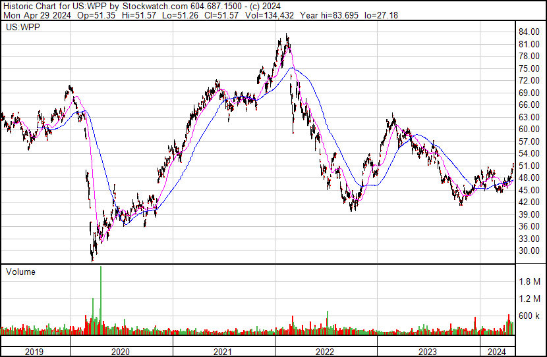Click the 2020 year label
The height and width of the screenshot is (357, 547).
pyautogui.click(x=121, y=352)
